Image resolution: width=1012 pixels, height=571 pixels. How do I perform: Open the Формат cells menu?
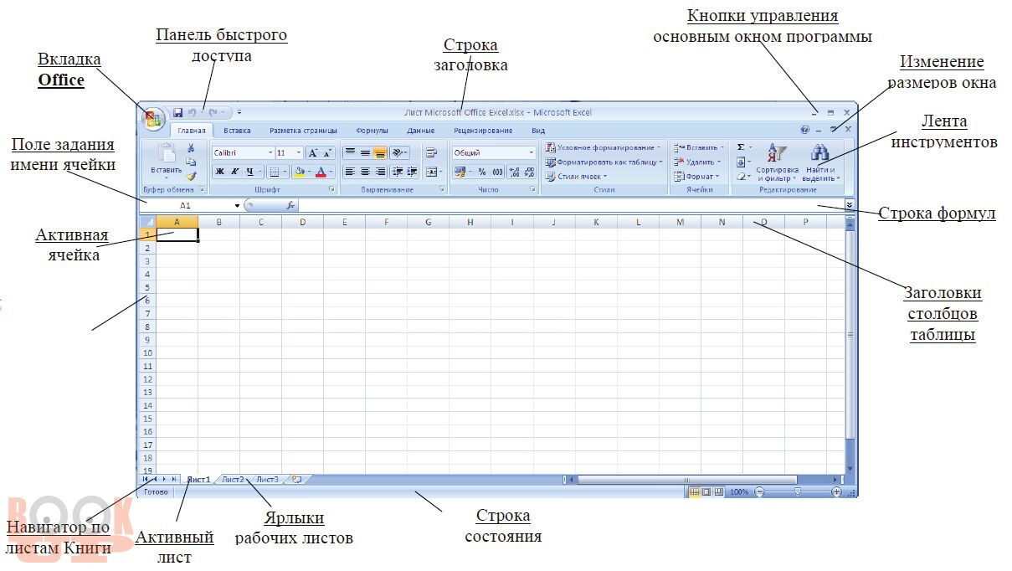click(x=697, y=177)
